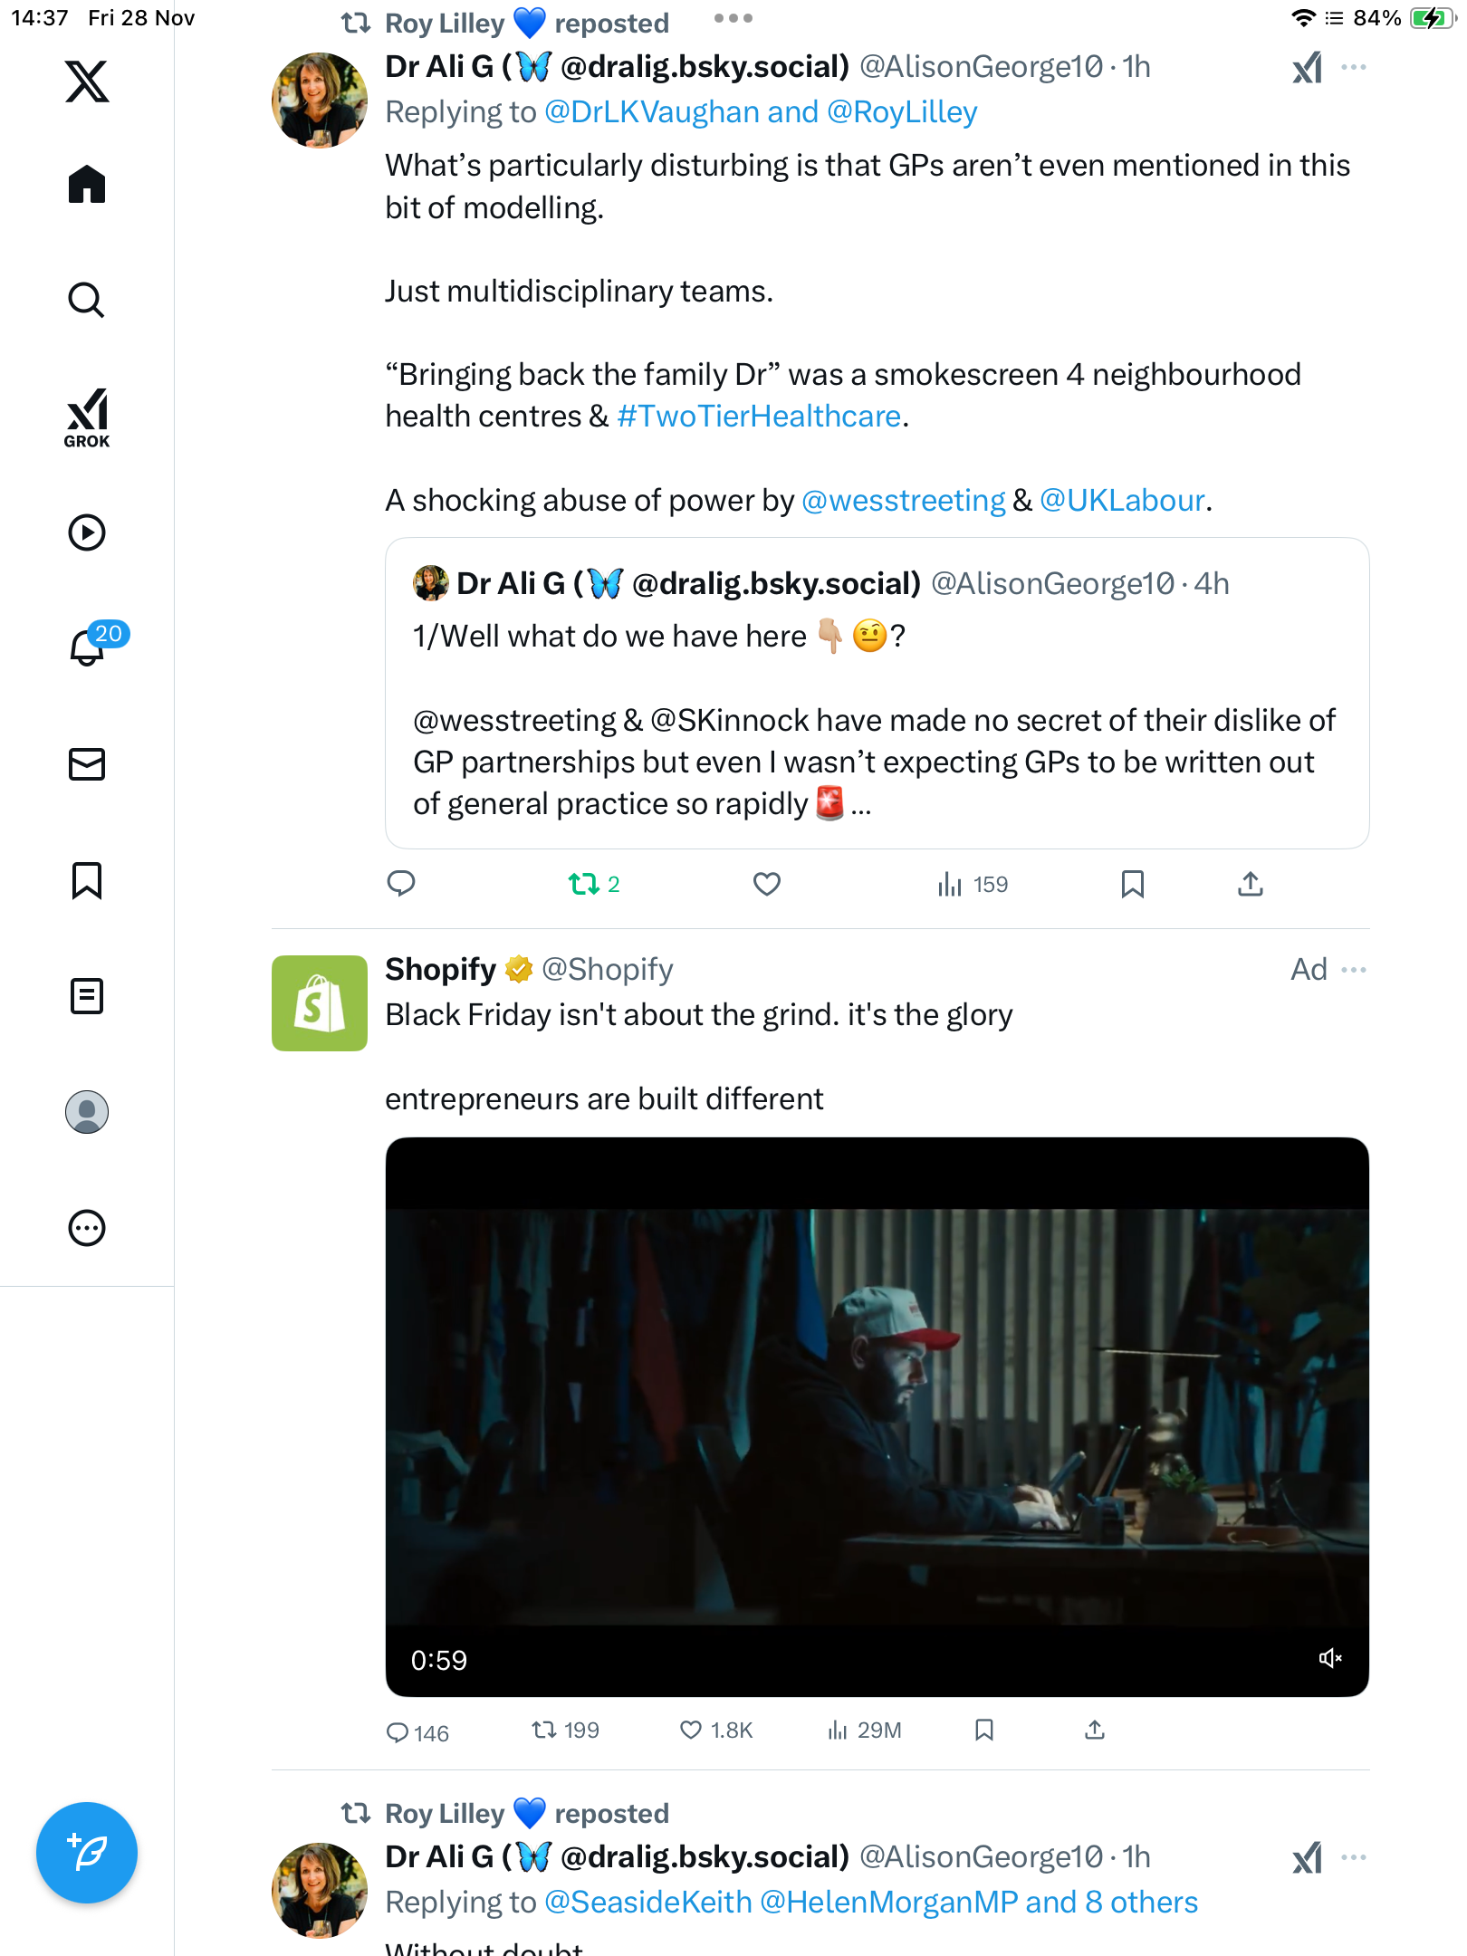Viewport: 1467px width, 1956px height.
Task: Go to Home tab in sidebar
Action: click(87, 185)
